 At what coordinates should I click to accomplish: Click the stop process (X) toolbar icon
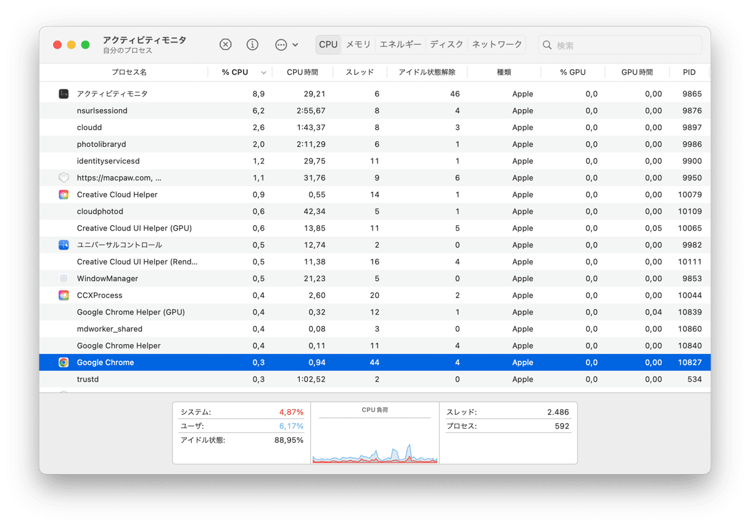pos(226,44)
